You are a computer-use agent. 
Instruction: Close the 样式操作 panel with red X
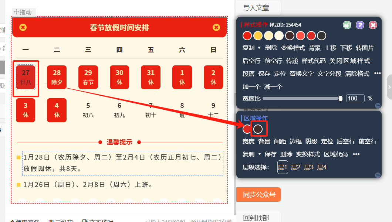pos(373,25)
